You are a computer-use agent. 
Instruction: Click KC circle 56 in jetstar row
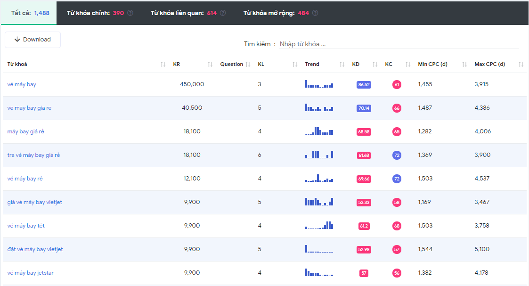click(x=397, y=273)
